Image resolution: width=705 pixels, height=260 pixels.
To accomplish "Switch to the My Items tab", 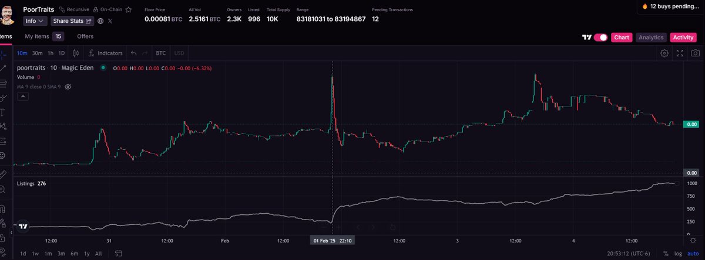I will point(44,36).
